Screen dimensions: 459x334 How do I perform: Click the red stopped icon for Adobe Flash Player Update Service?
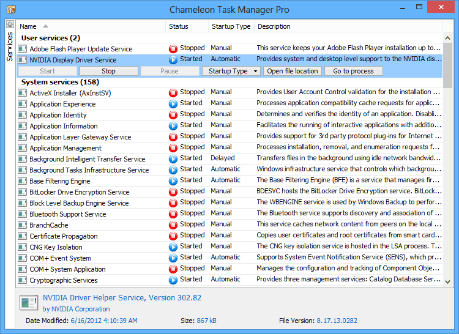[173, 48]
